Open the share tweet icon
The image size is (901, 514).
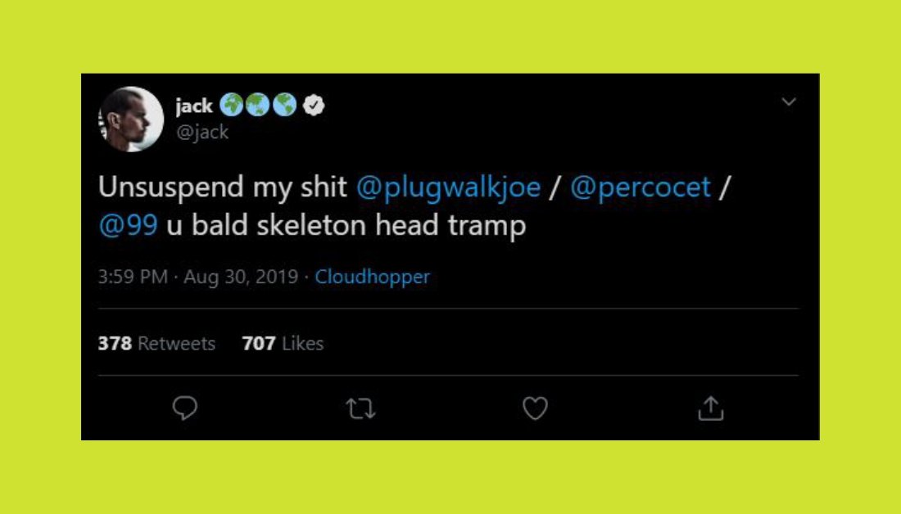[x=711, y=408]
